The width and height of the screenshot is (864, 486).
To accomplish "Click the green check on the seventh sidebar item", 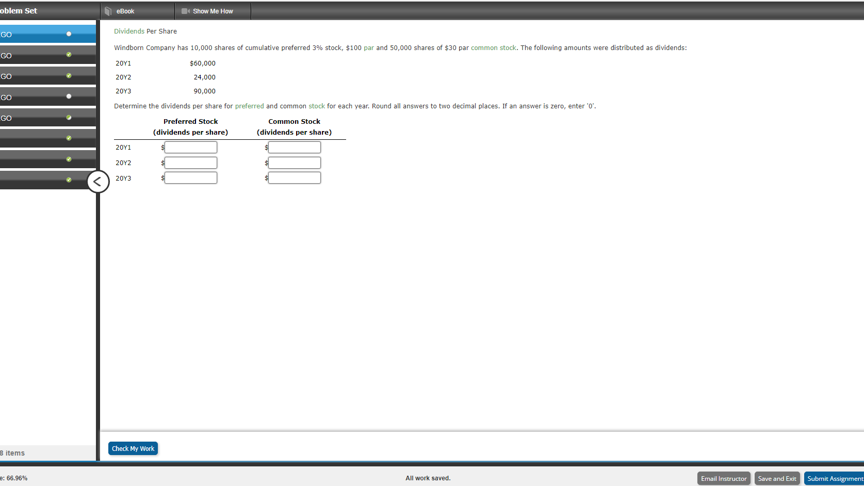I will tap(69, 138).
